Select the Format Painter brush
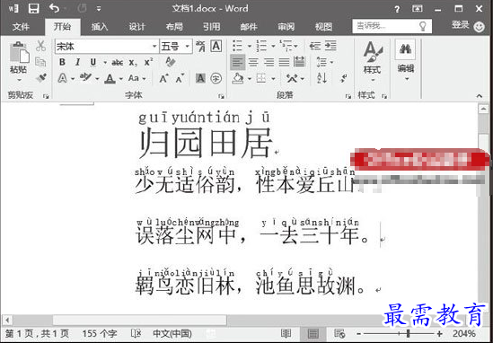The image size is (493, 343). coord(41,77)
